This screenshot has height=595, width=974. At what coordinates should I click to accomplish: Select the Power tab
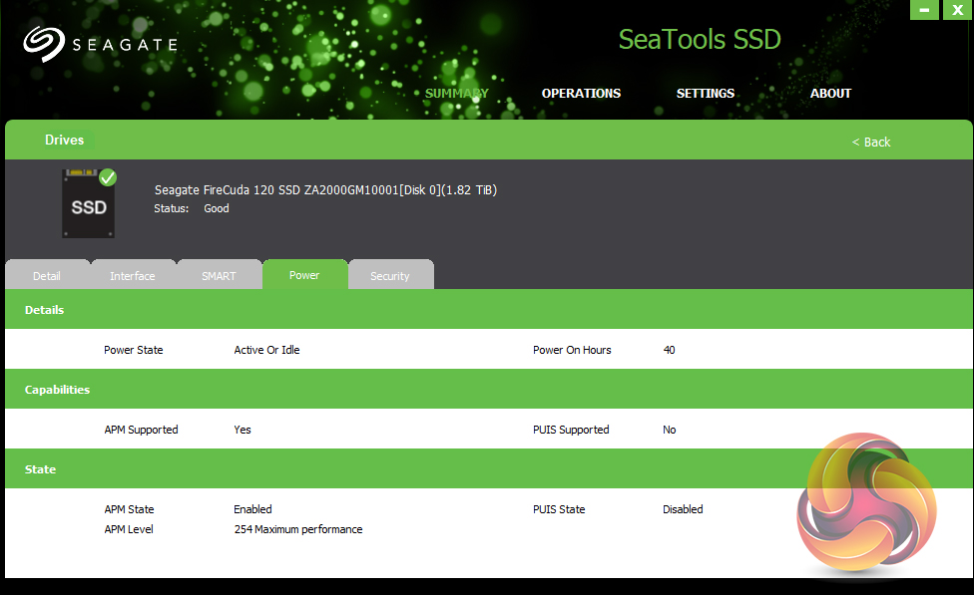(x=304, y=274)
